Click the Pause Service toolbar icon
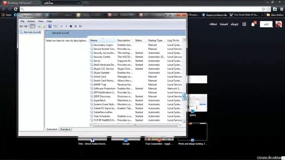Screen dimensions: 285x160 click(x=76, y=26)
